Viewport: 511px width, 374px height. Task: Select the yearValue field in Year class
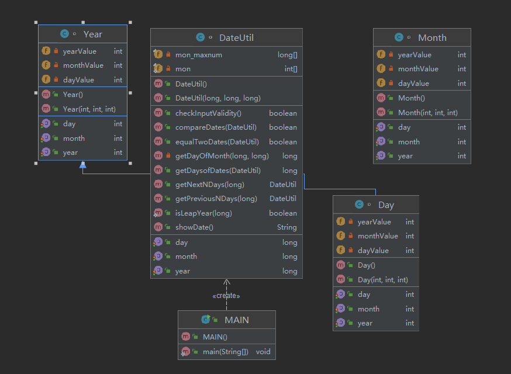[83, 51]
